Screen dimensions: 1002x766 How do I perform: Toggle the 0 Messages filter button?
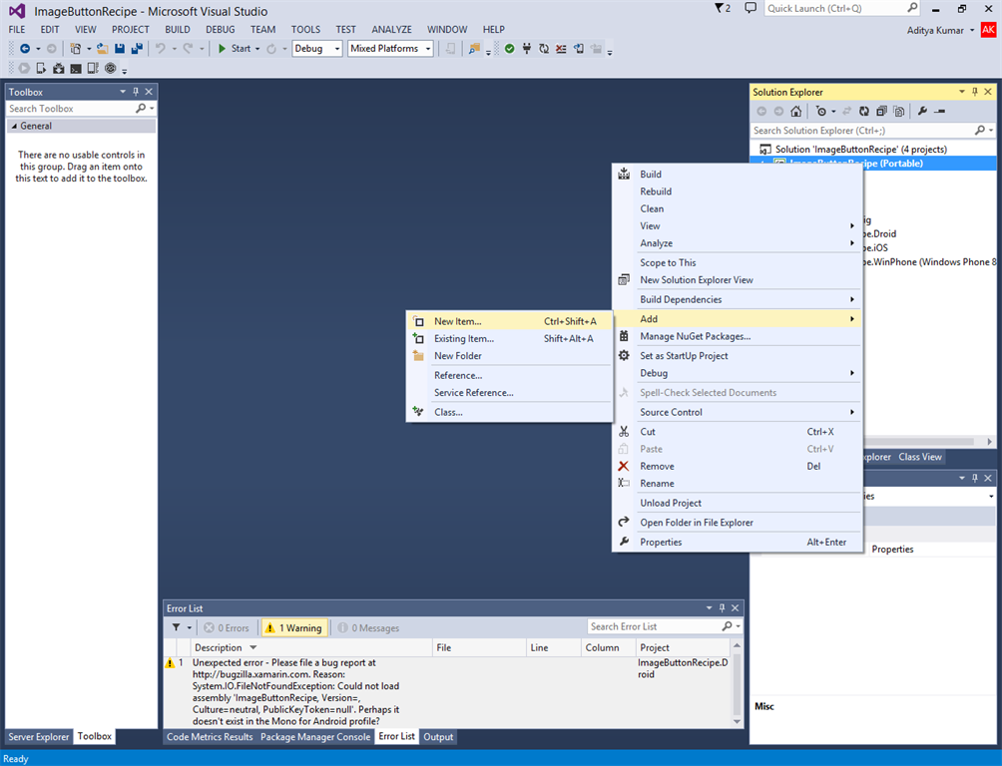tap(368, 627)
